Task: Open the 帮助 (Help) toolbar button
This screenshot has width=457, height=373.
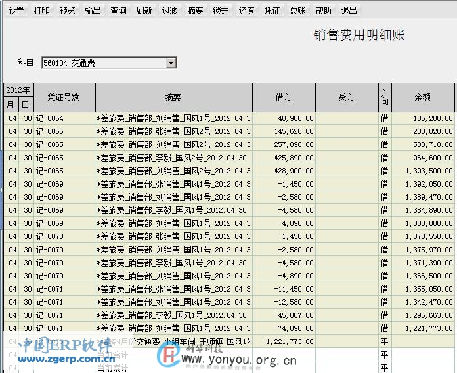Action: (323, 11)
